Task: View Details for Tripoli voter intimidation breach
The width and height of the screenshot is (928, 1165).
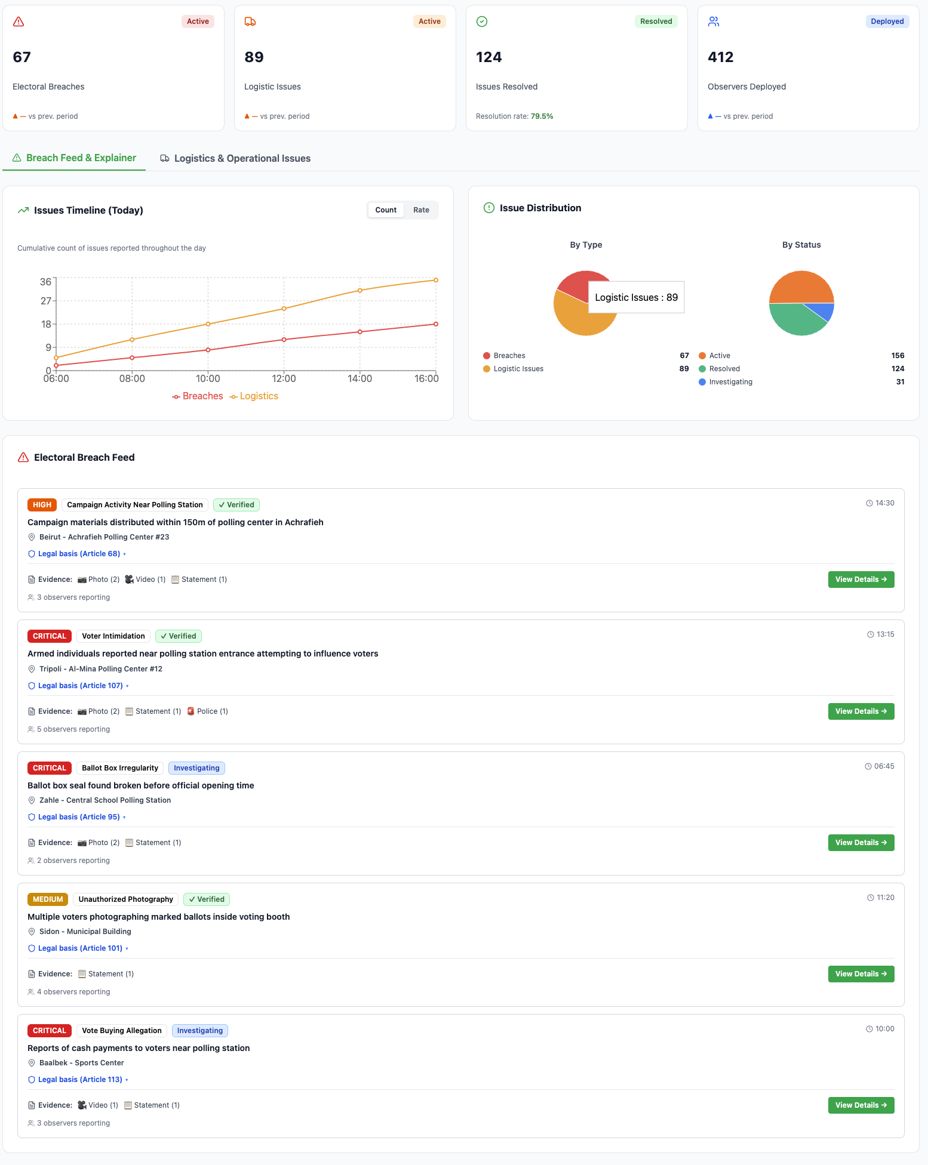Action: tap(861, 711)
